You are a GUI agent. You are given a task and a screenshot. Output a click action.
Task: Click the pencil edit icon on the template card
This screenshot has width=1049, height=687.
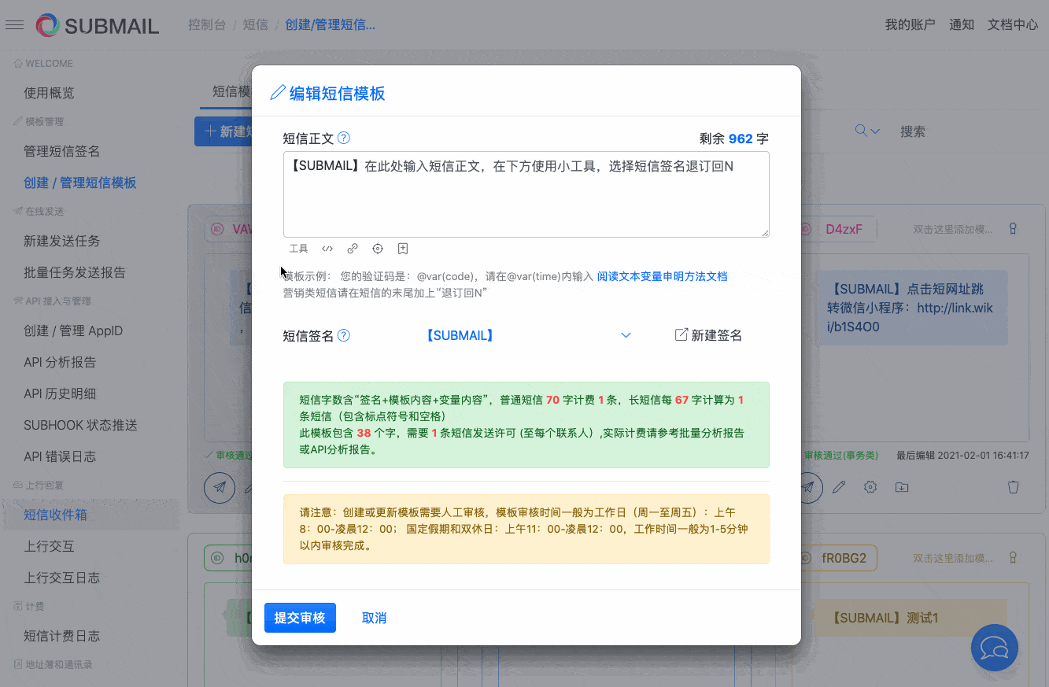point(839,486)
